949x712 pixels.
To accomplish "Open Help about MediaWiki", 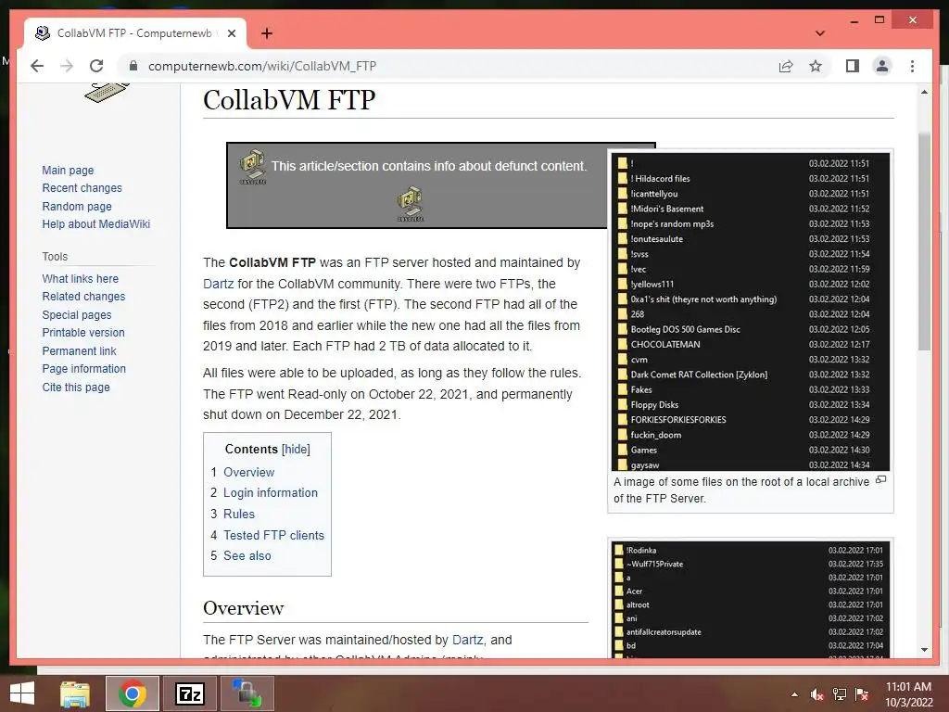I will [95, 224].
